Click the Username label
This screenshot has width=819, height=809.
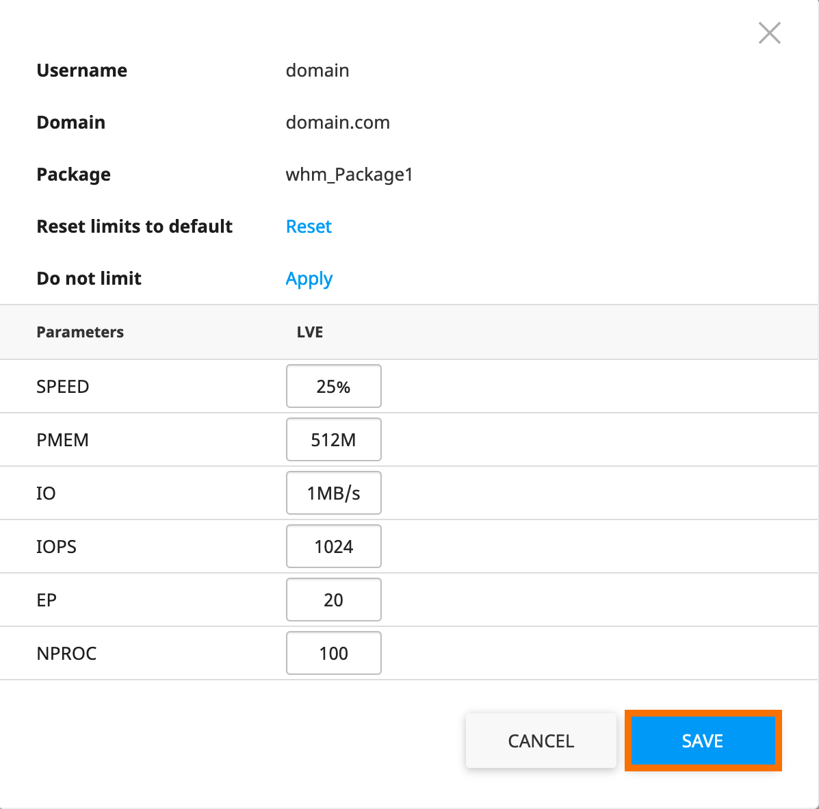click(x=81, y=70)
